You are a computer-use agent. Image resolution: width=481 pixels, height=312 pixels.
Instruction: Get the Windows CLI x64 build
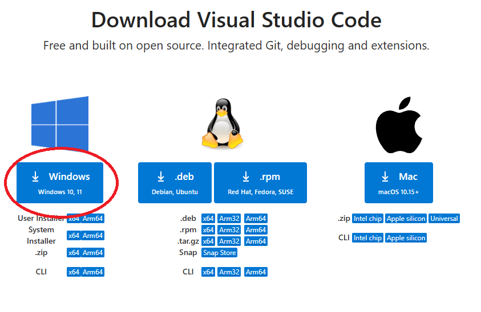(x=74, y=272)
